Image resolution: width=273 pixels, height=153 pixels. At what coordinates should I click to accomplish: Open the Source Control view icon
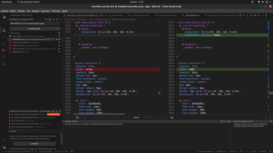tap(4, 30)
